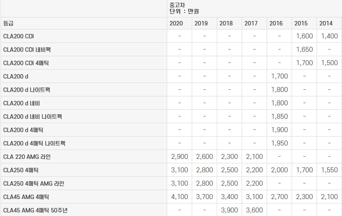Click the 3,700 price cell
This screenshot has height=216, width=342.
coord(204,197)
